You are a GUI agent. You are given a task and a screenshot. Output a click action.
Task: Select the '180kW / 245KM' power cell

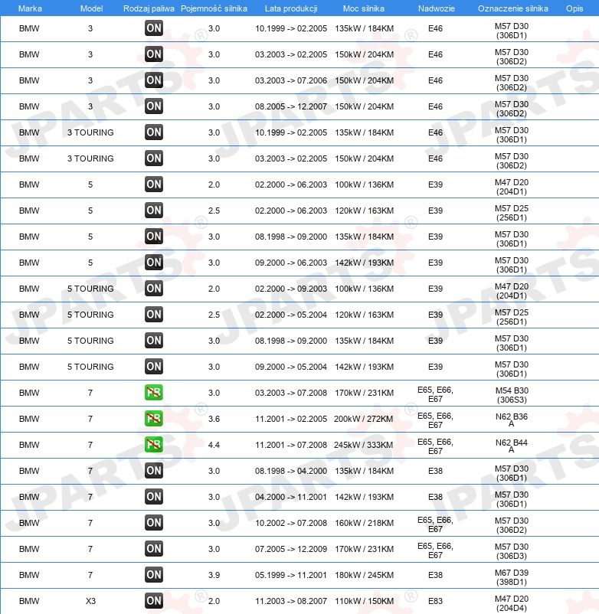[364, 575]
